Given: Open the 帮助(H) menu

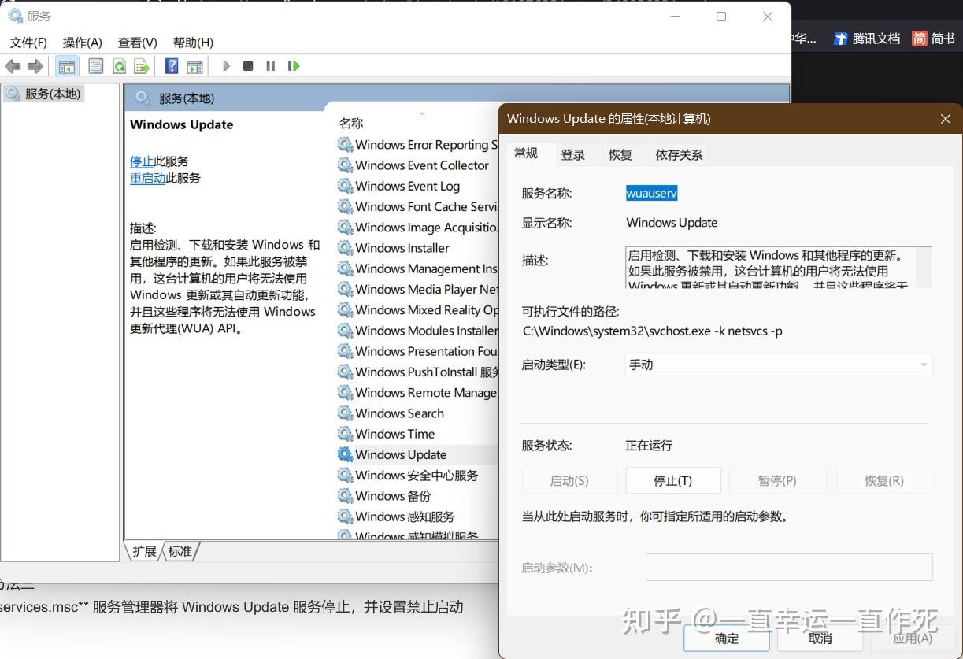Looking at the screenshot, I should tap(193, 43).
